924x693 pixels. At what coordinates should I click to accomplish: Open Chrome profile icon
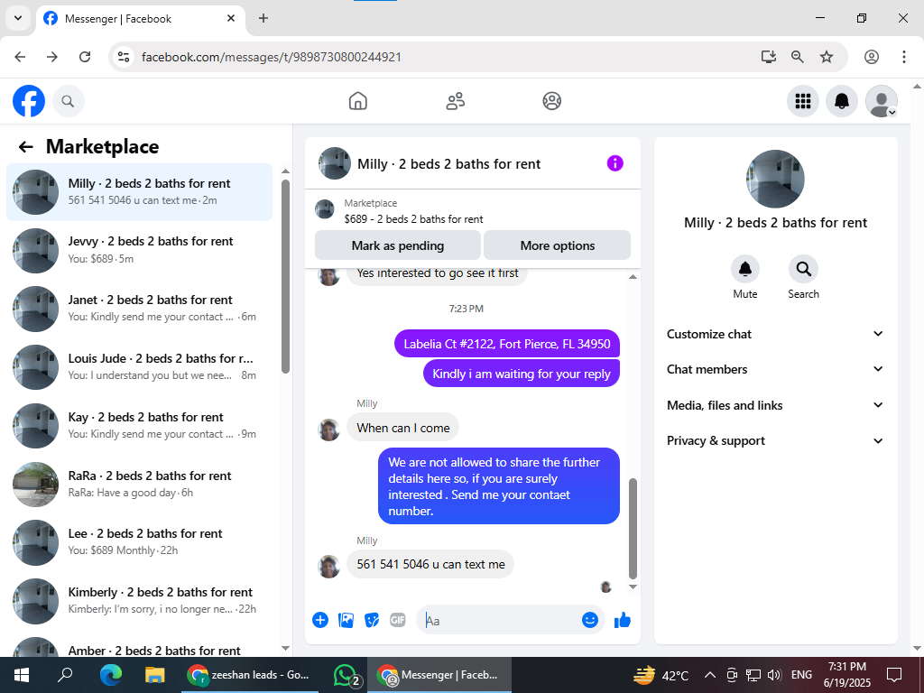872,57
